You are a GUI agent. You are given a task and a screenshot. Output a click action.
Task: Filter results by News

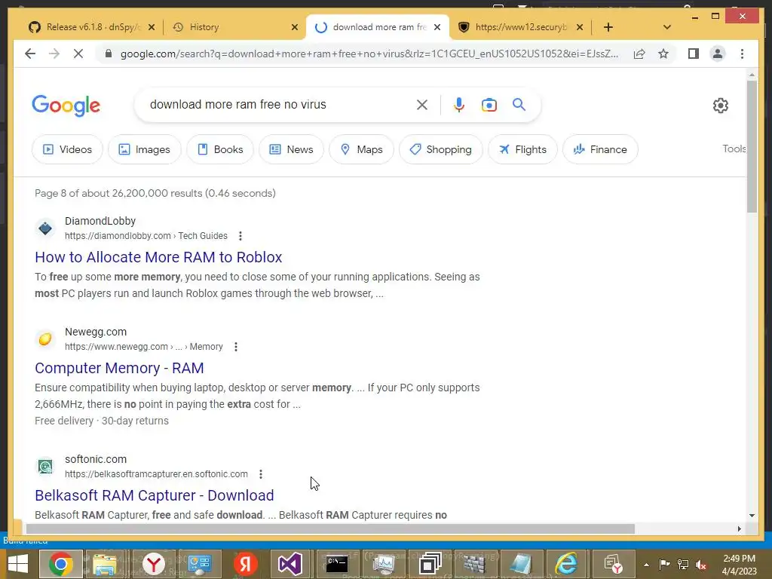[x=291, y=149]
